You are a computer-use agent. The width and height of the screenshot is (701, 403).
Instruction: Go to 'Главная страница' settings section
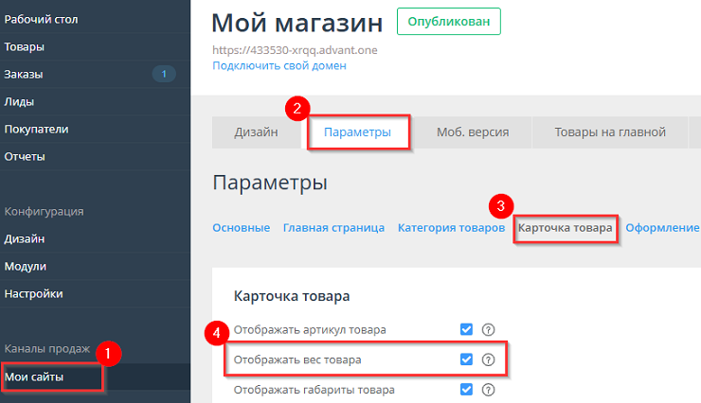click(x=333, y=228)
